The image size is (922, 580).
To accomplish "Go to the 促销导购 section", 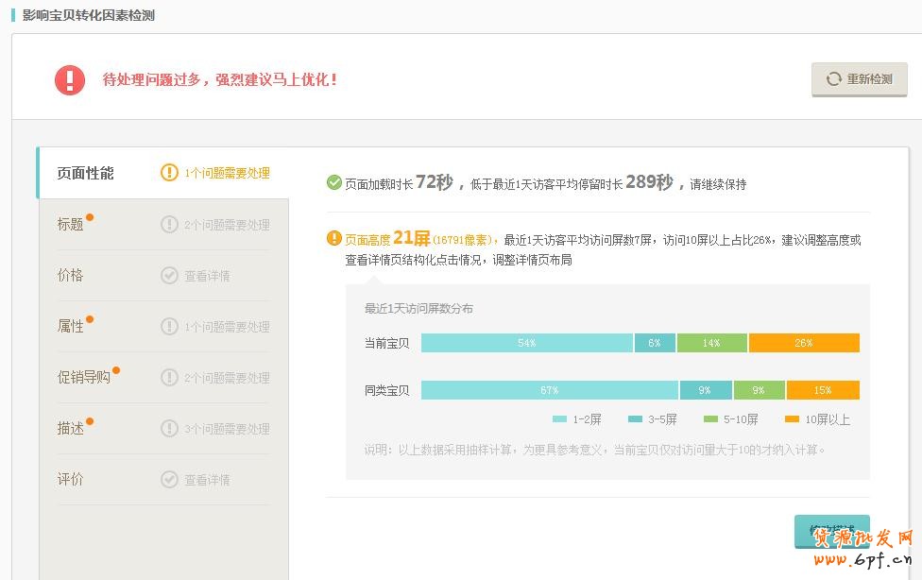I will (x=84, y=377).
